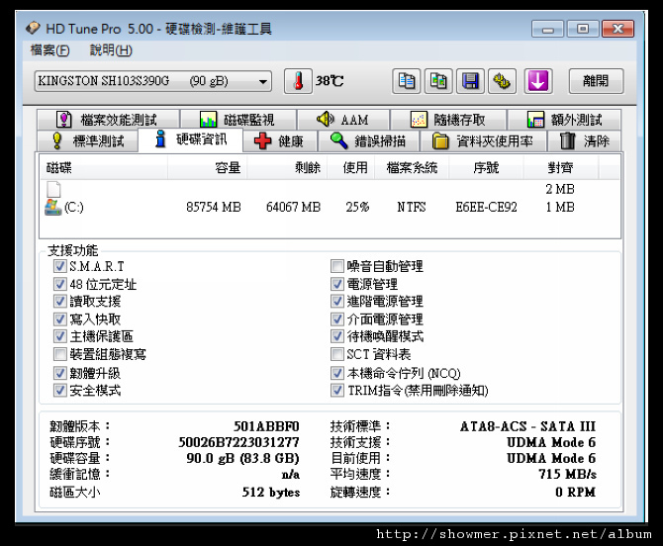Viewport: 663px width, 546px height.
Task: Open the 健康 tab
Action: pyautogui.click(x=280, y=140)
